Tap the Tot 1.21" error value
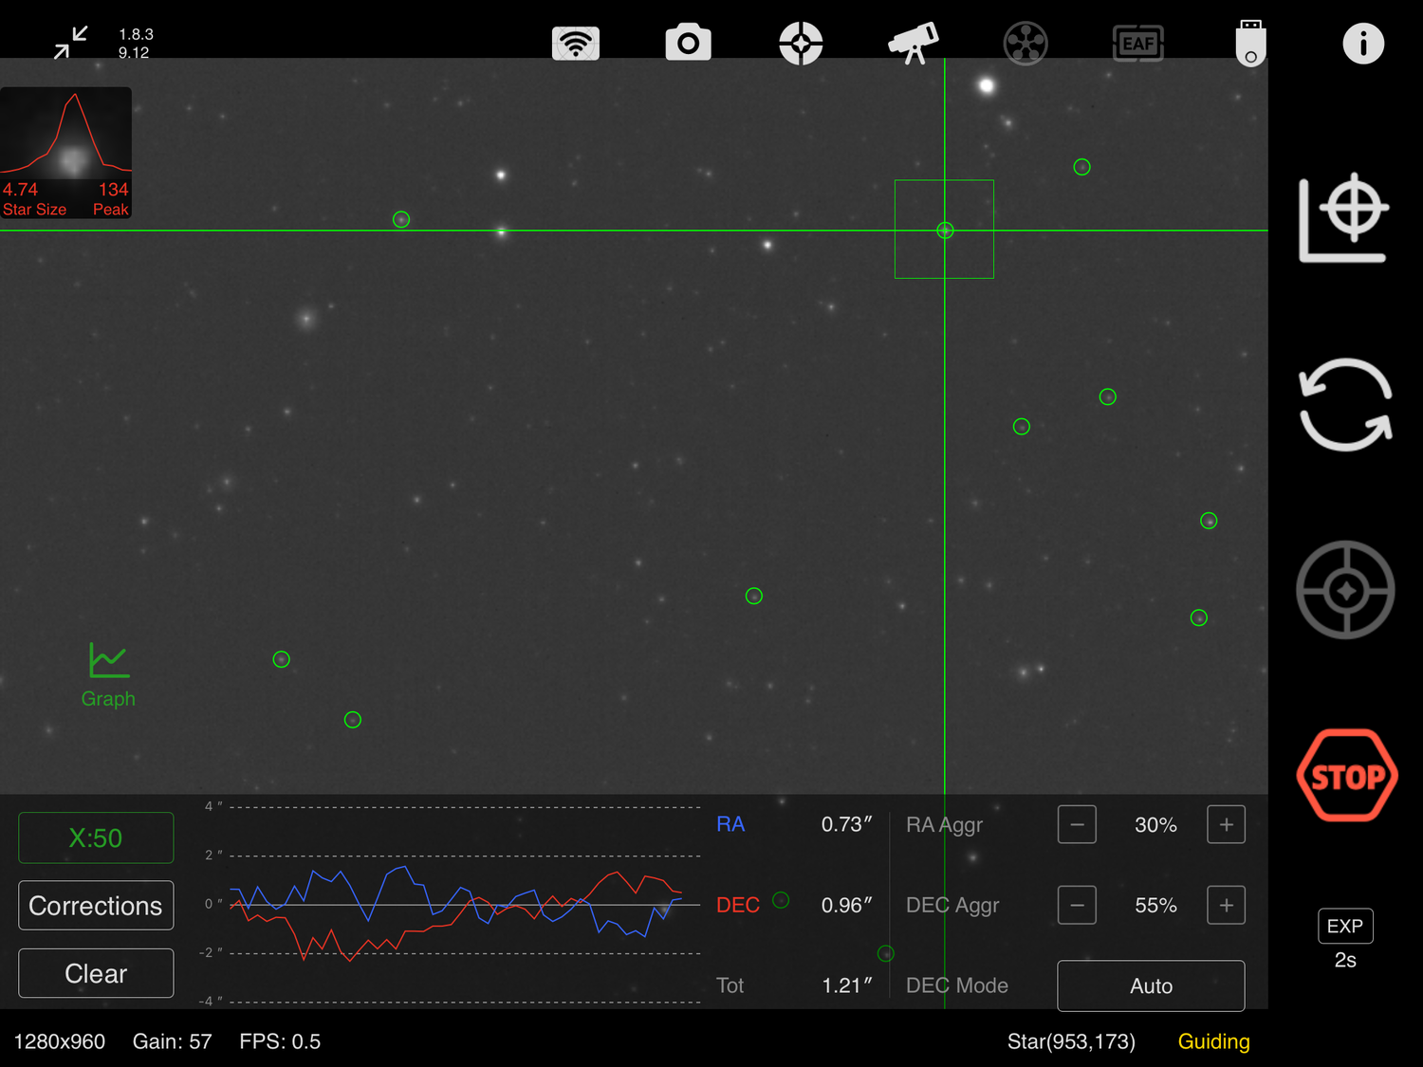Viewport: 1423px width, 1067px height. click(846, 985)
